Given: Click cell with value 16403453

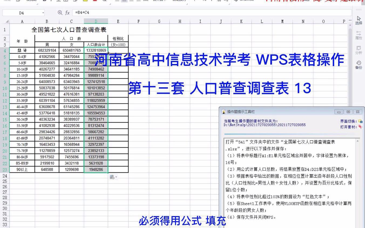Looking at the screenshot, I should (x=47, y=144).
